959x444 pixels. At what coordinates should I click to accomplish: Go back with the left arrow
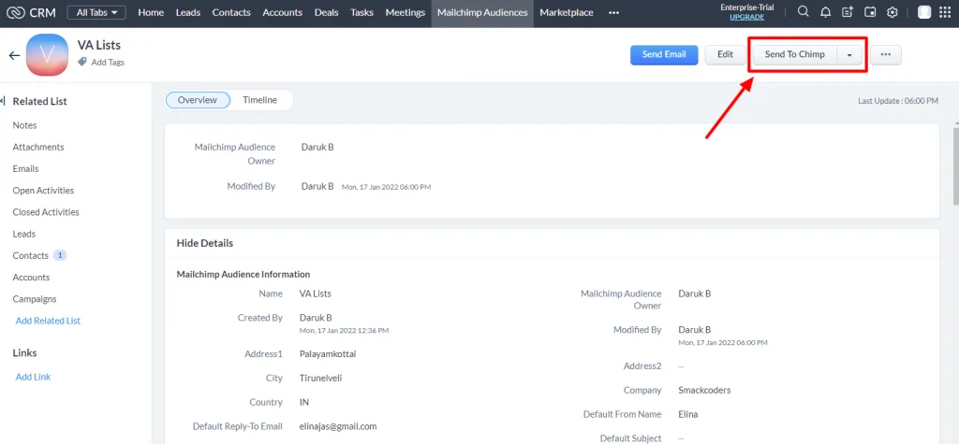tap(14, 55)
